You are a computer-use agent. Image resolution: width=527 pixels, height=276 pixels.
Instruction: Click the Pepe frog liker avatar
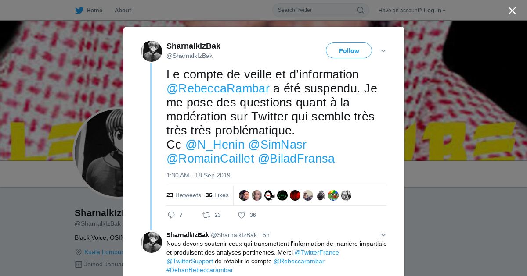(333, 195)
